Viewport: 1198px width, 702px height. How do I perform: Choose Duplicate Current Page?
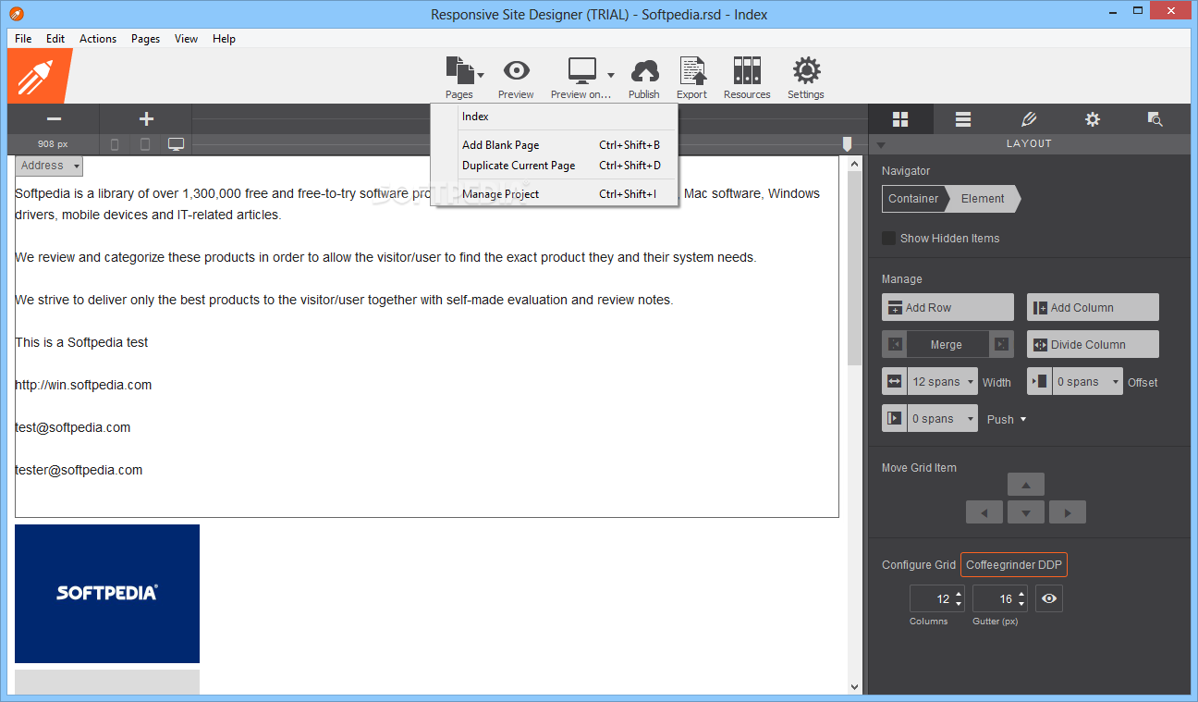[555, 166]
